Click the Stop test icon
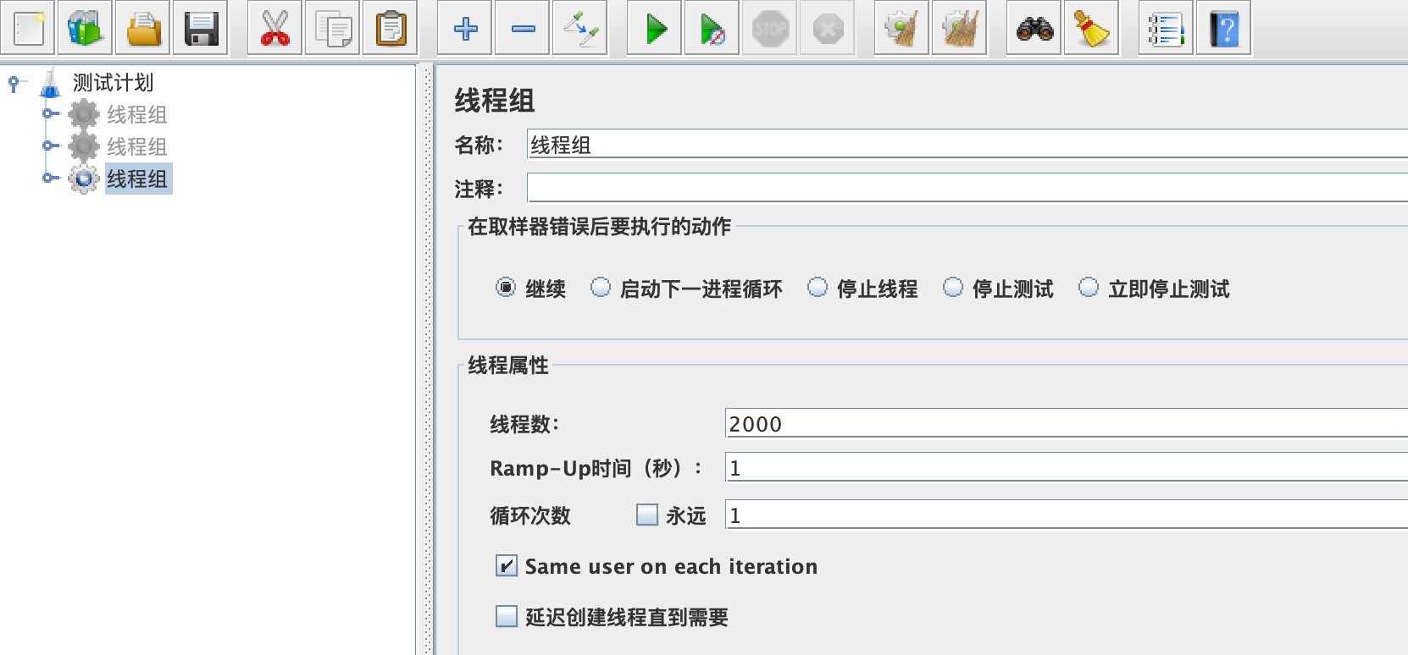Viewport: 1408px width, 655px height. point(769,28)
